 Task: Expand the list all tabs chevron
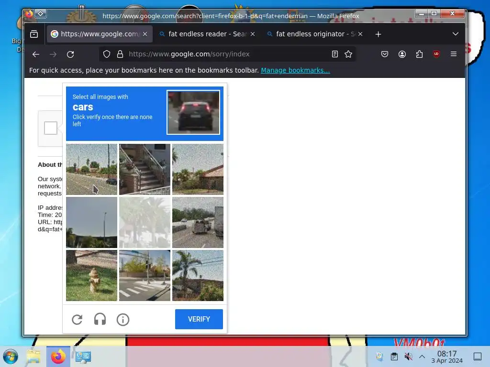[x=456, y=34]
